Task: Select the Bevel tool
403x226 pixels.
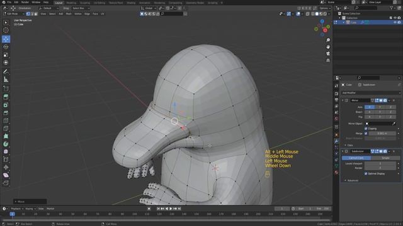Action: [6, 113]
